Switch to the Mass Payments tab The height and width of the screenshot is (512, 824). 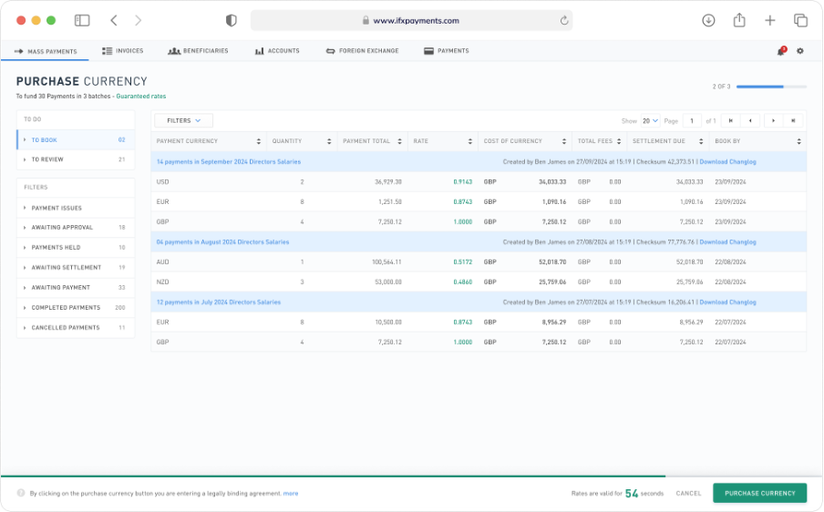click(x=46, y=51)
